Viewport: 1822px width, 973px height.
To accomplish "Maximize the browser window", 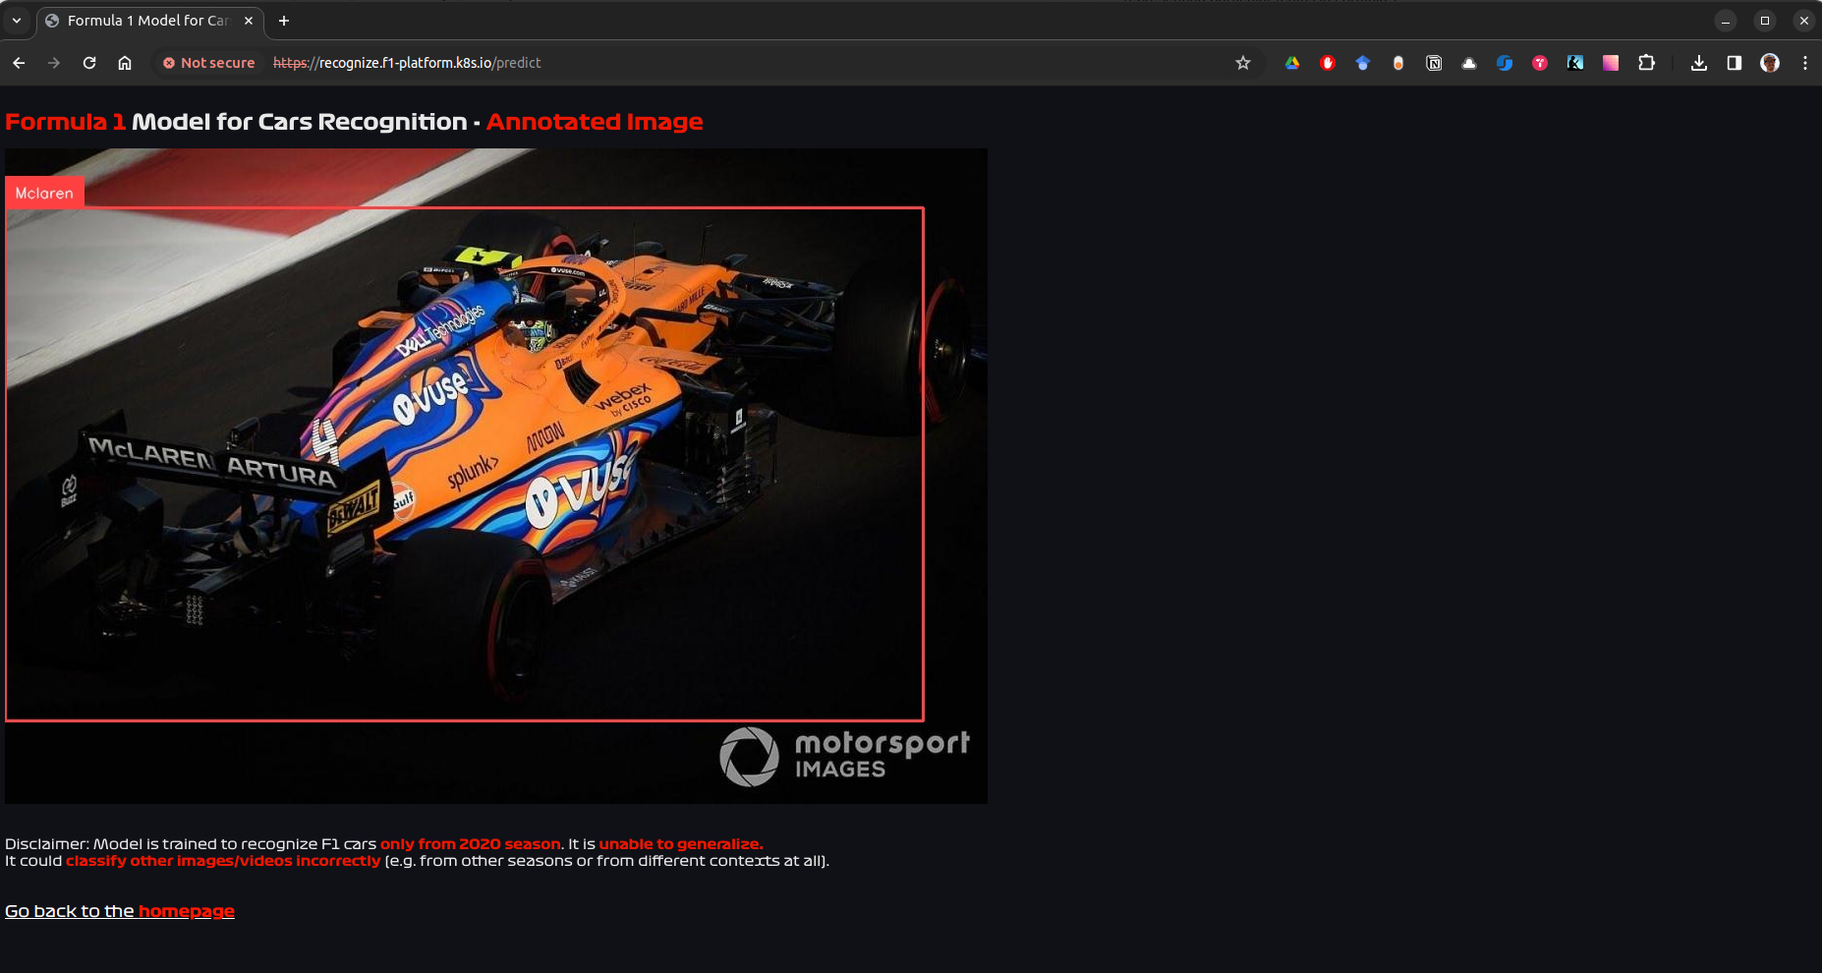I will pos(1765,21).
